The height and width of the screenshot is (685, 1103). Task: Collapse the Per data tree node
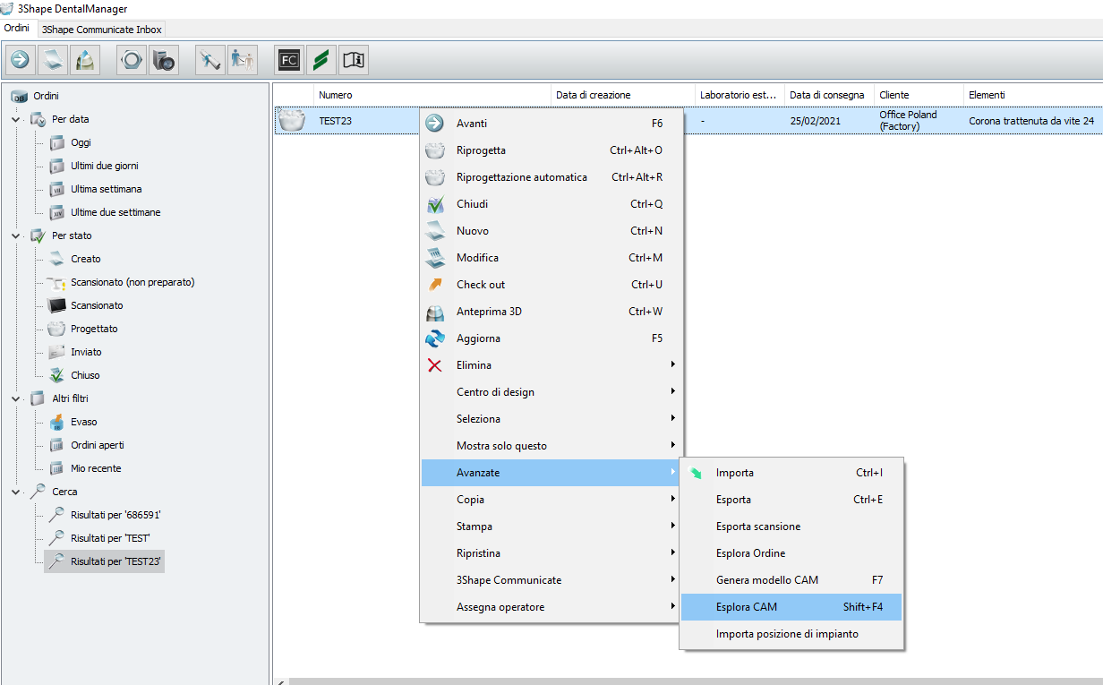[x=16, y=119]
